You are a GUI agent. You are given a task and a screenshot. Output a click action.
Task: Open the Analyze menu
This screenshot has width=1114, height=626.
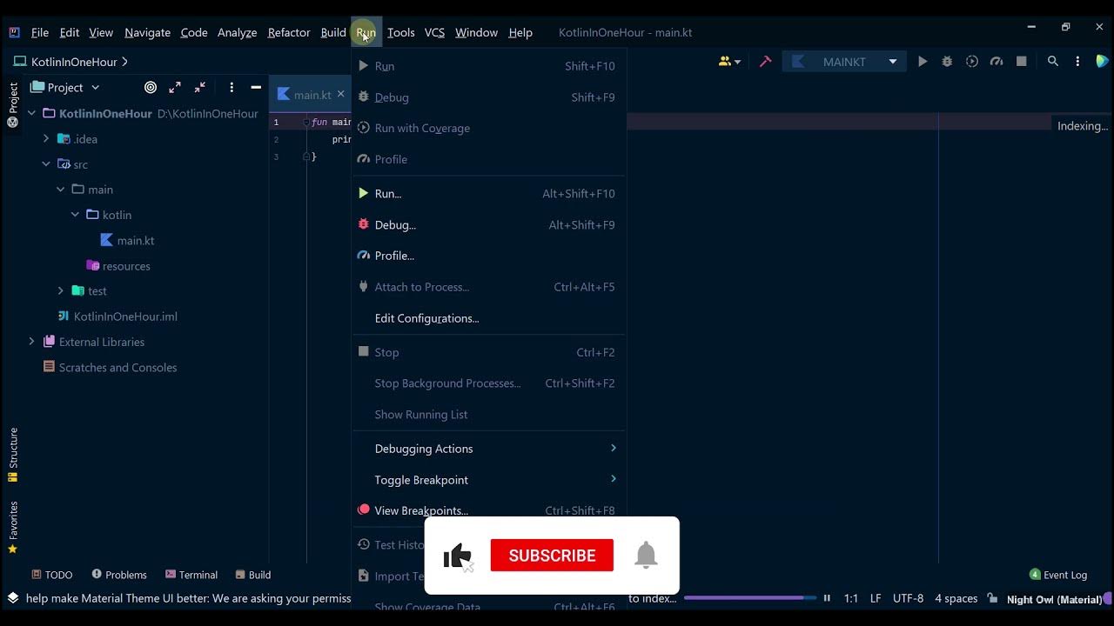[237, 32]
